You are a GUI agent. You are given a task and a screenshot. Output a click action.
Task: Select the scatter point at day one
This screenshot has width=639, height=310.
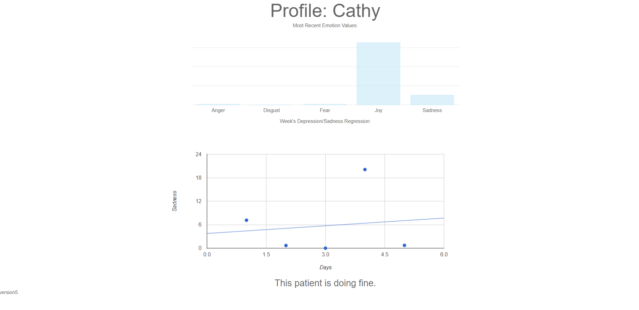pos(246,220)
